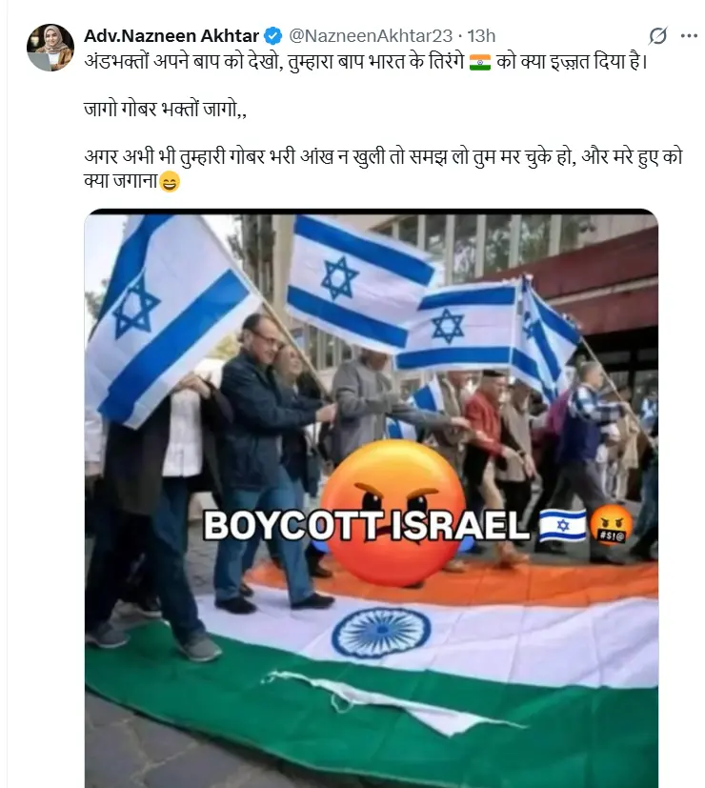Open the 13h post timestamp
The image size is (705, 788).
481,35
